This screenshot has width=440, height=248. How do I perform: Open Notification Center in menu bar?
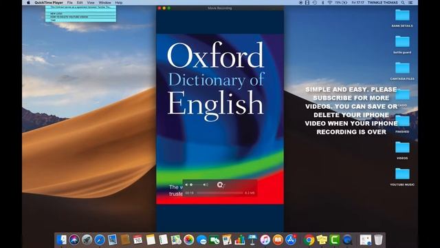[x=410, y=3]
